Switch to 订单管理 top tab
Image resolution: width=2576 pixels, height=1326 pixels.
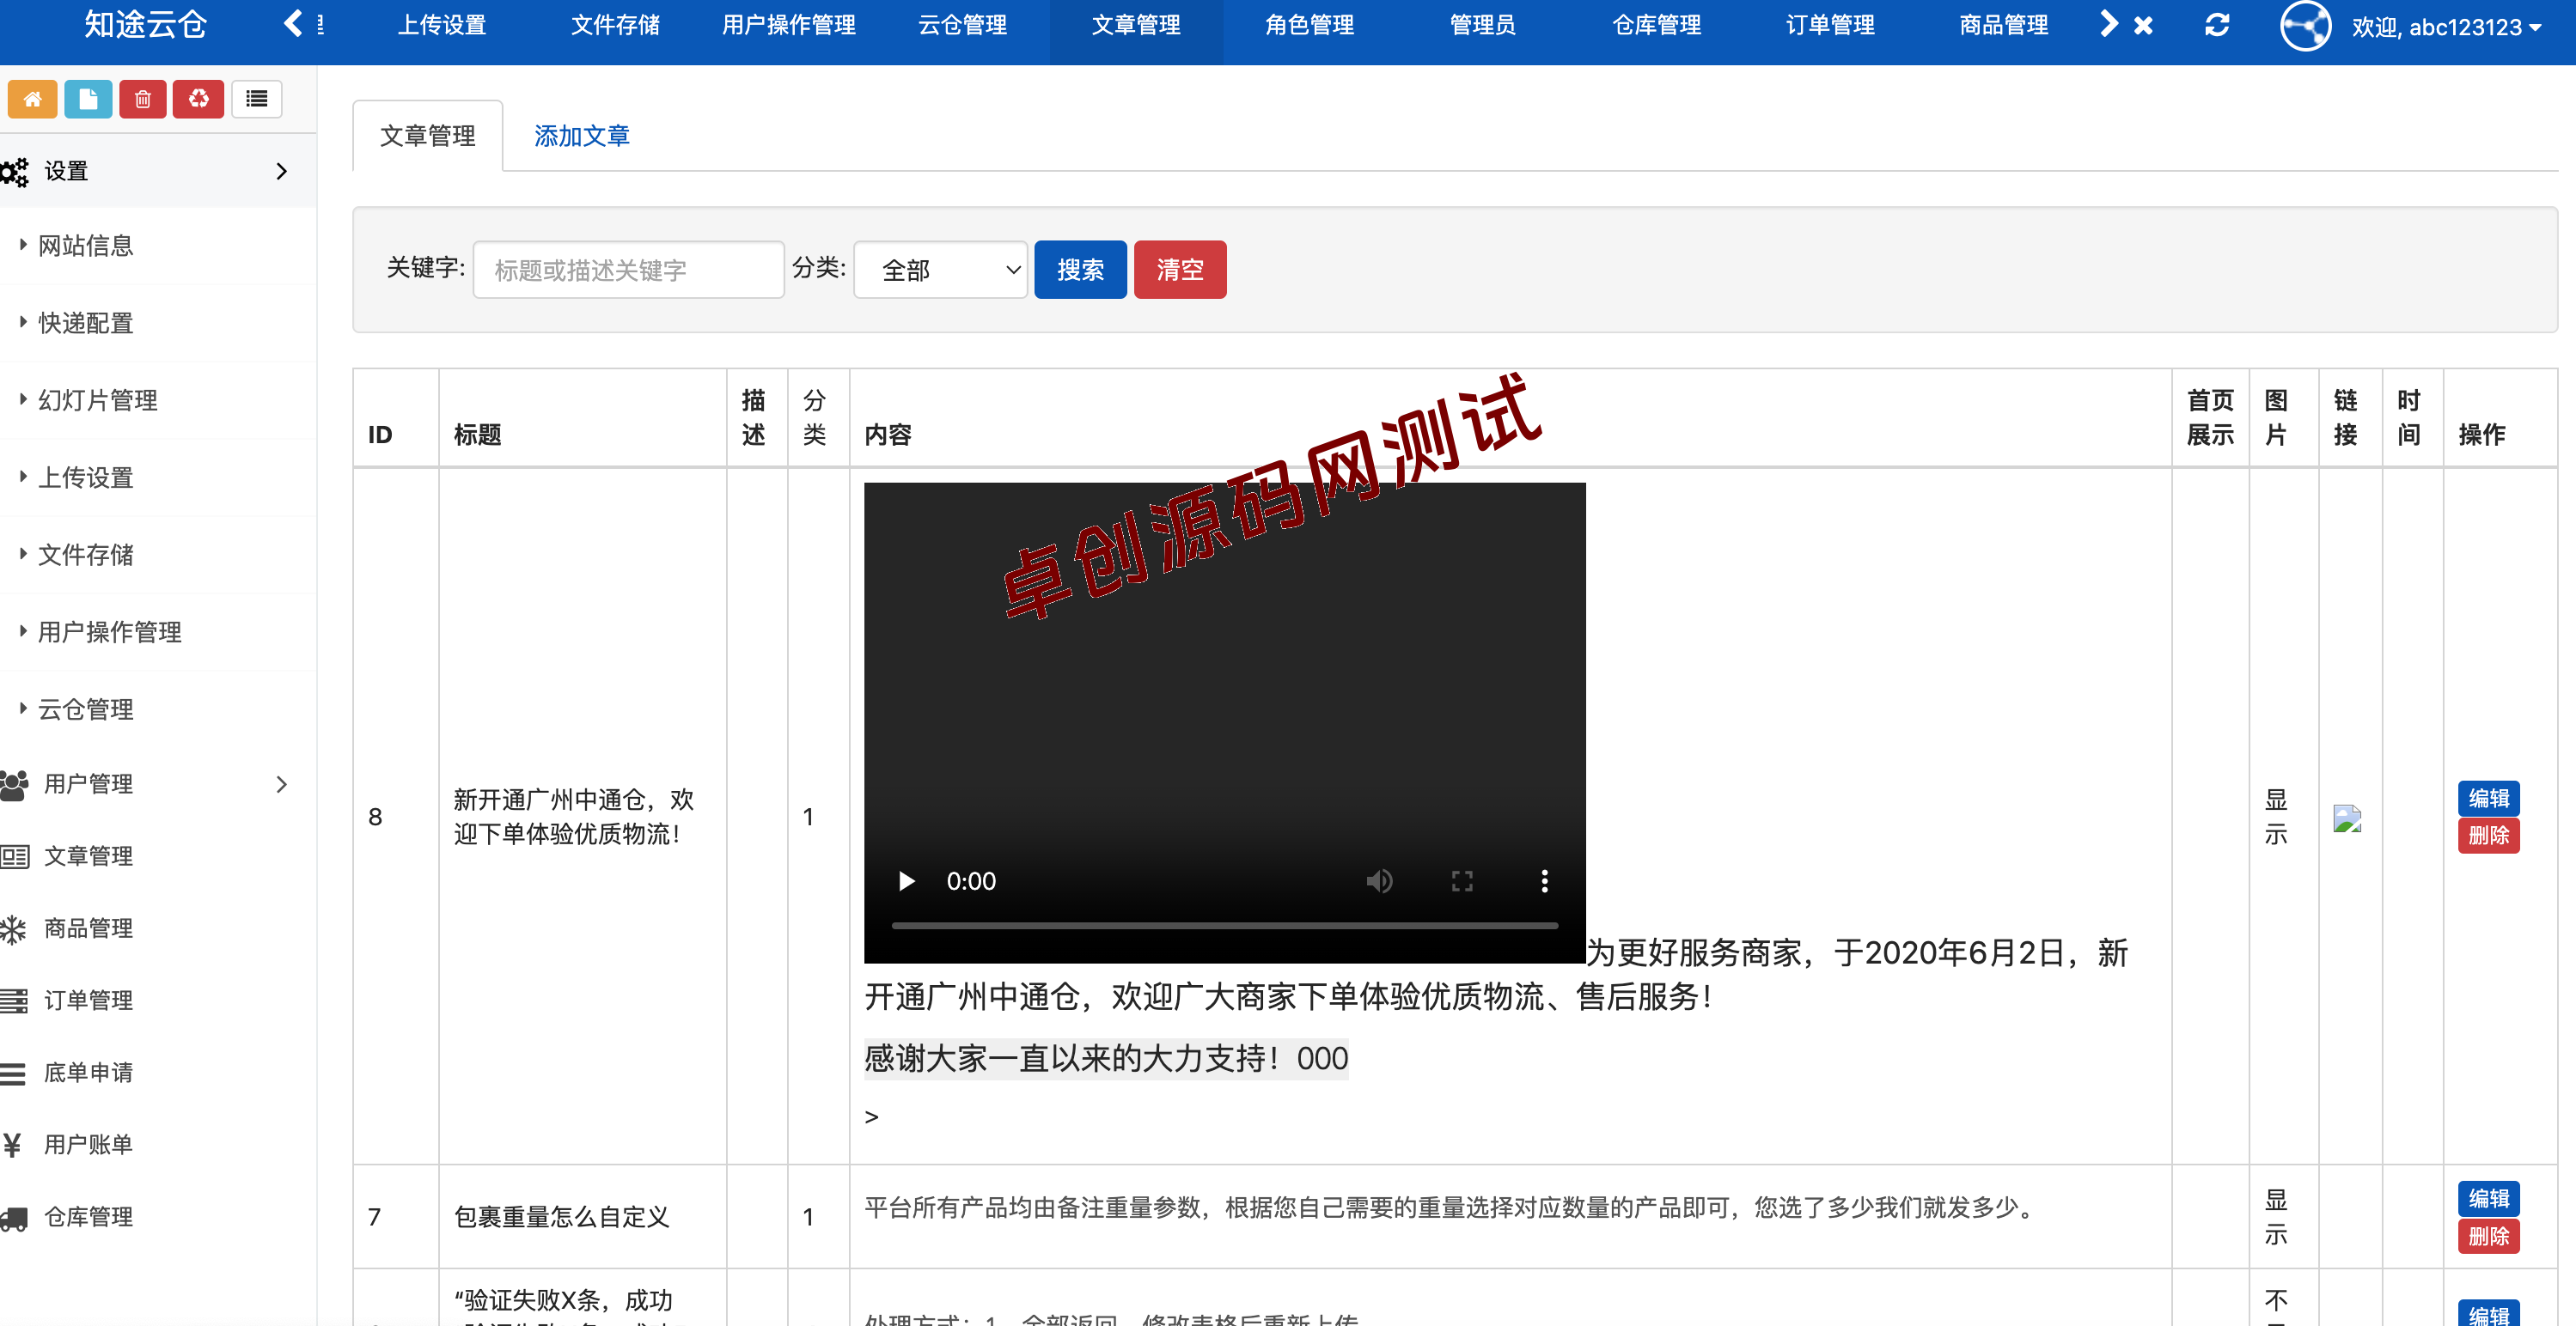point(1829,25)
